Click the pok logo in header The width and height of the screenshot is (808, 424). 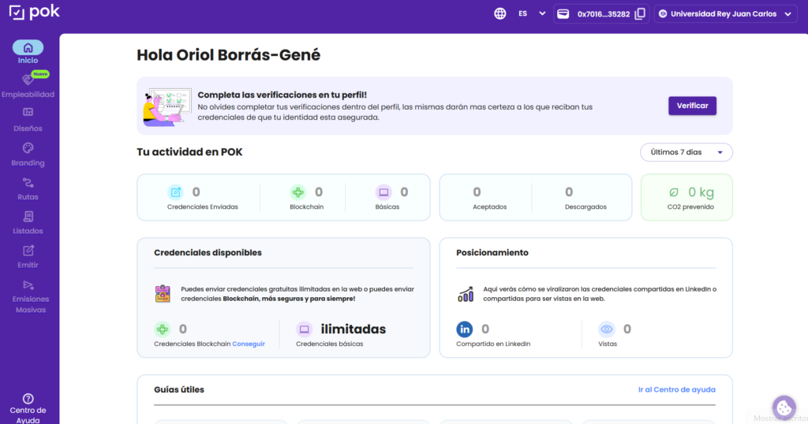click(34, 13)
